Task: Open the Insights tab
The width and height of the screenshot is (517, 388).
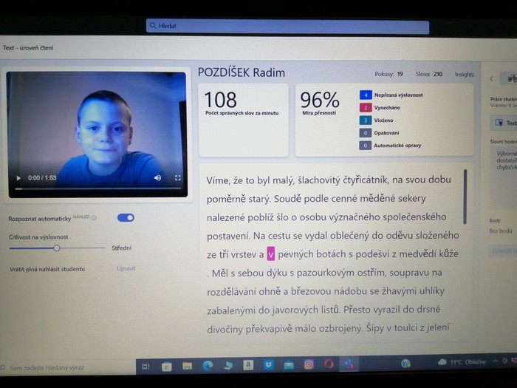Action: point(465,75)
